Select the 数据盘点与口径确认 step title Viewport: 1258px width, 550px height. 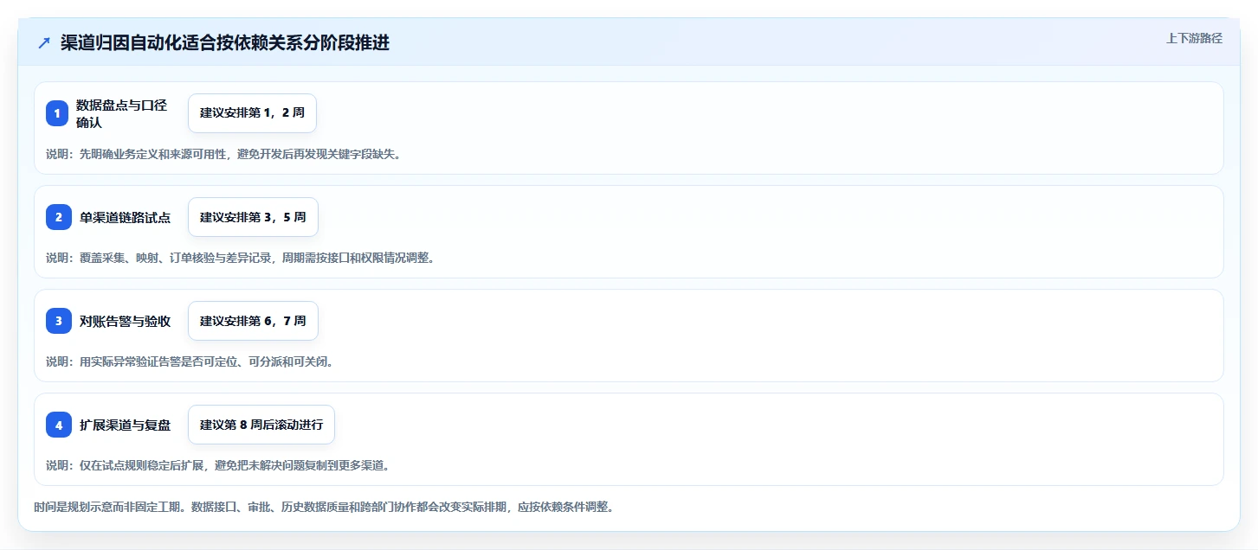coord(121,113)
